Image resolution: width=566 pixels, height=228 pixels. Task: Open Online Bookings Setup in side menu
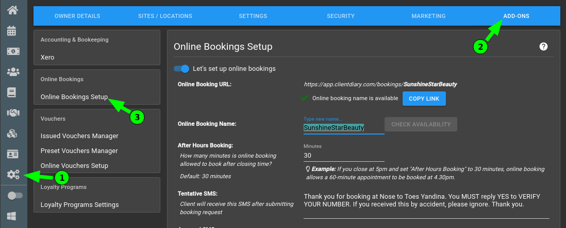pos(74,97)
